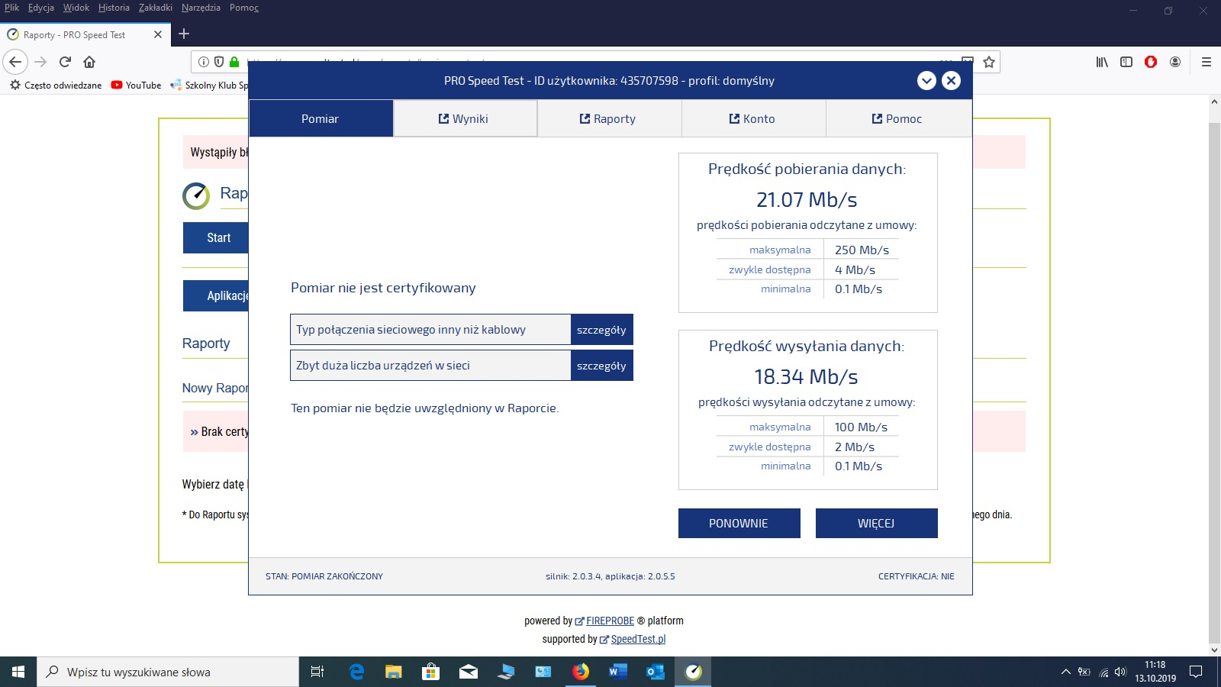Switch to Firefox in the taskbar
The image size is (1221, 687).
581,672
